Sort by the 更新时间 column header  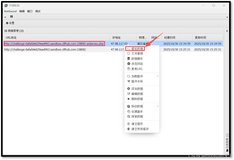208,38
